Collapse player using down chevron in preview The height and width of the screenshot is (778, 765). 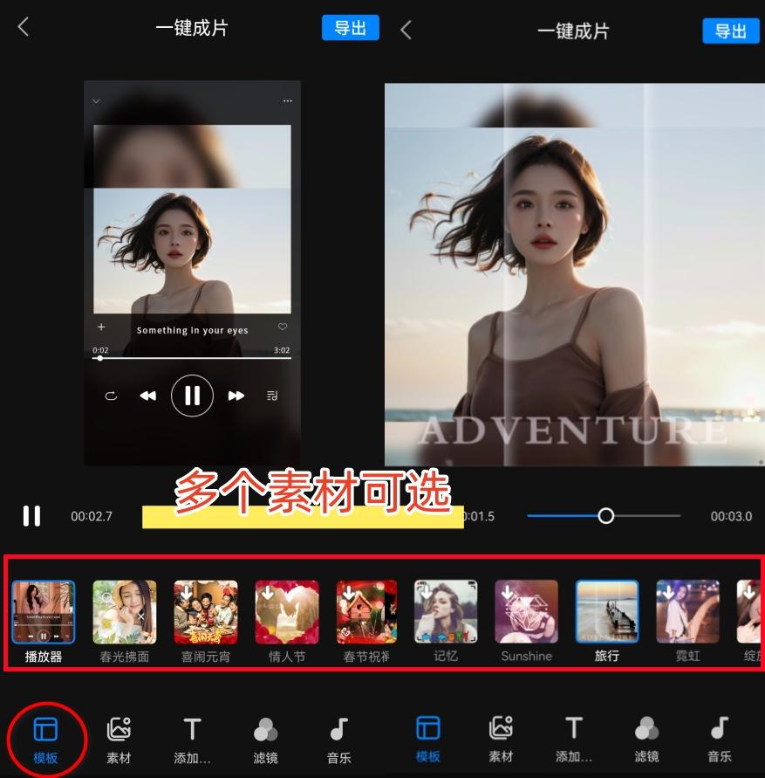96,100
